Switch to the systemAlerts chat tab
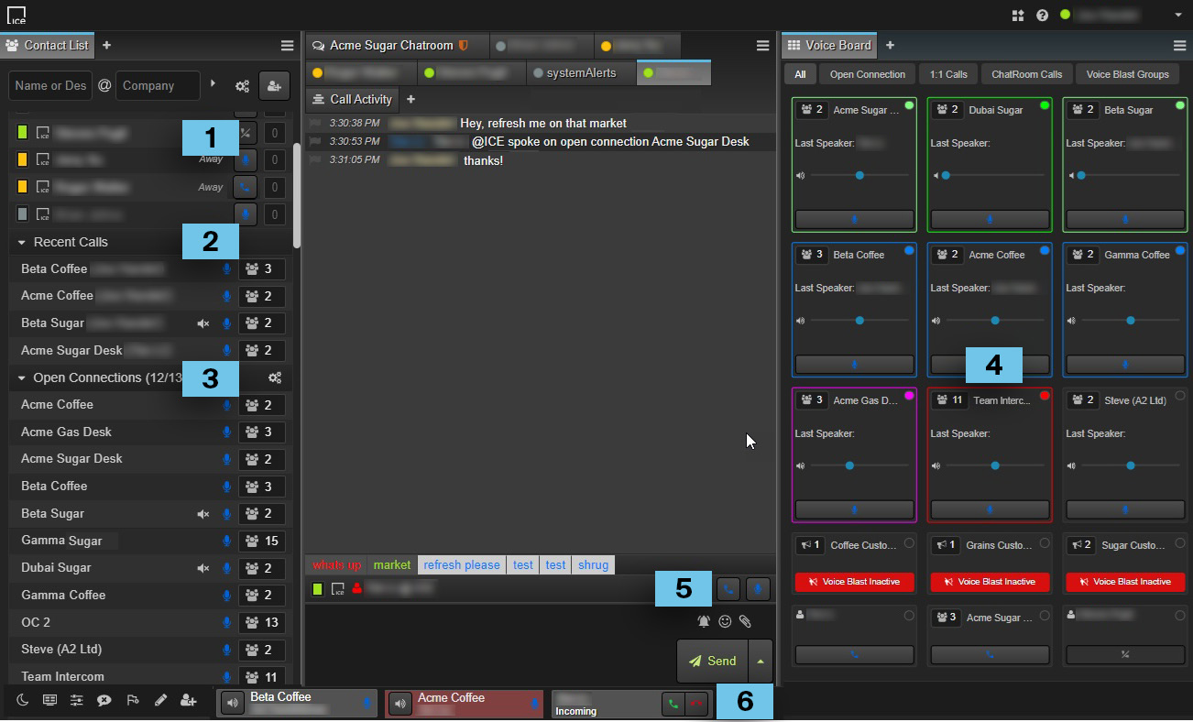This screenshot has width=1193, height=722. 581,72
